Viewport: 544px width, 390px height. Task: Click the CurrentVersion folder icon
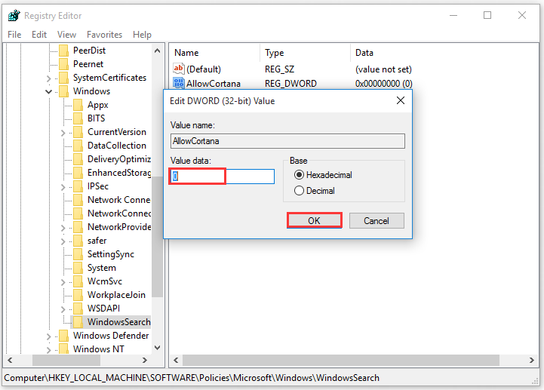click(x=78, y=132)
